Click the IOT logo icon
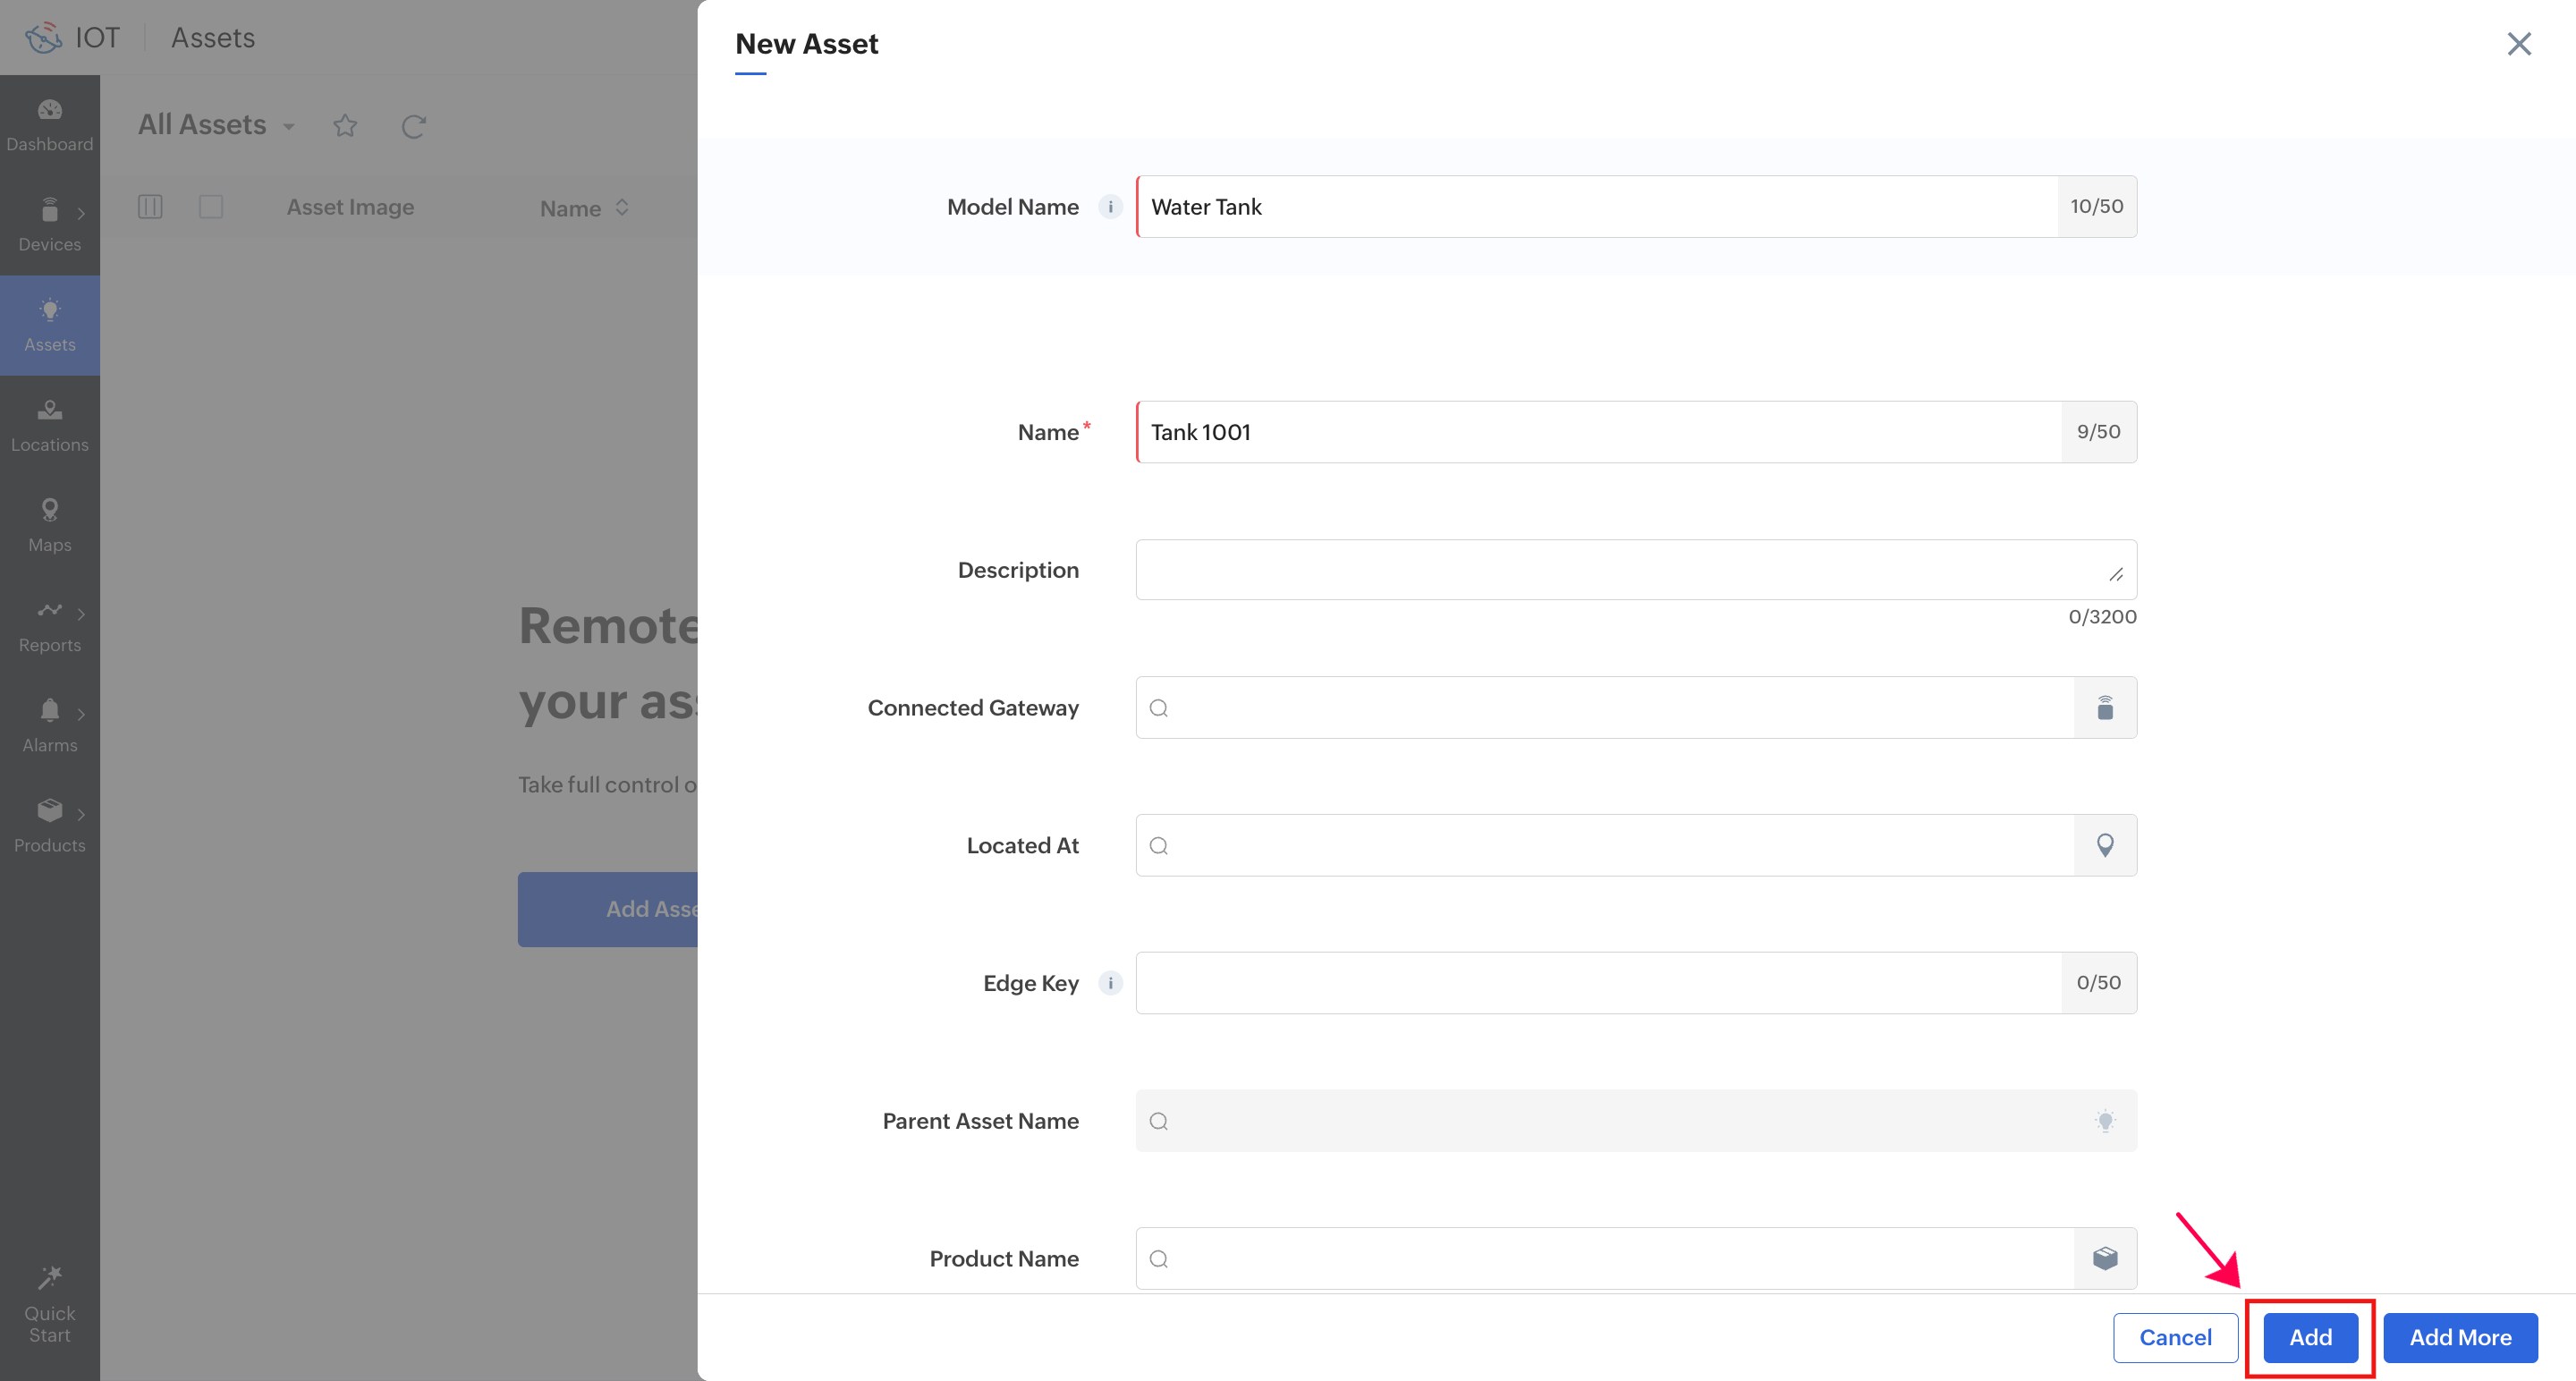The height and width of the screenshot is (1381, 2576). 43,38
